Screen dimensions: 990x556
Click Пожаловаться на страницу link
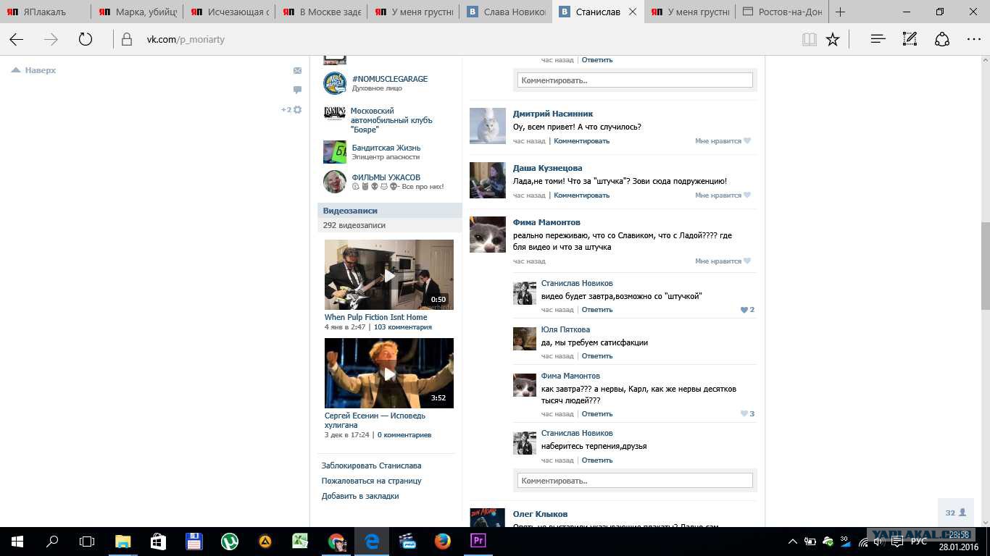coord(371,481)
